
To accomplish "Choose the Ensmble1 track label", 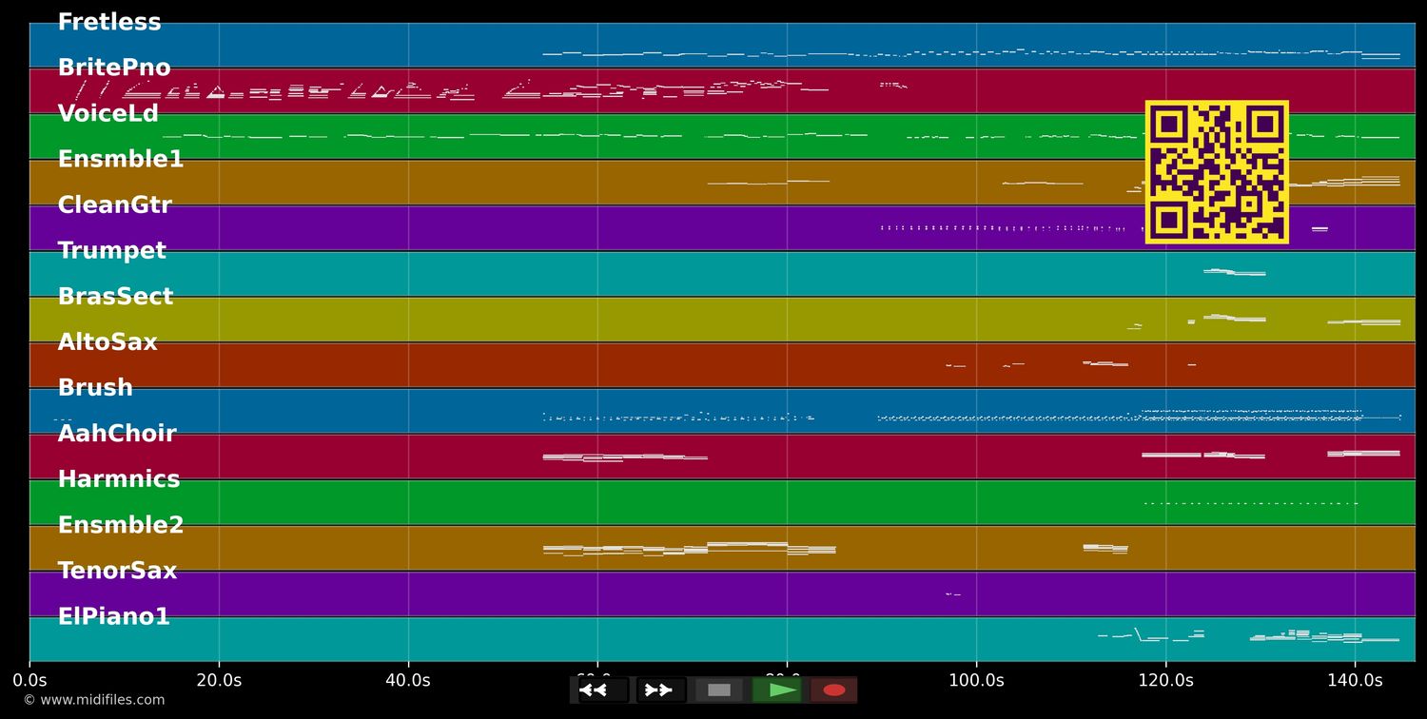I will [121, 160].
